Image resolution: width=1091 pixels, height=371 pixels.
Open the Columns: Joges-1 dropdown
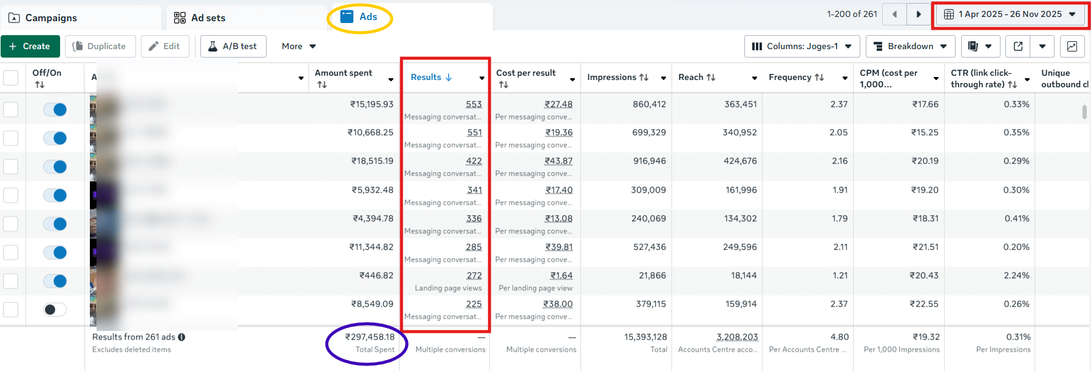click(x=801, y=46)
